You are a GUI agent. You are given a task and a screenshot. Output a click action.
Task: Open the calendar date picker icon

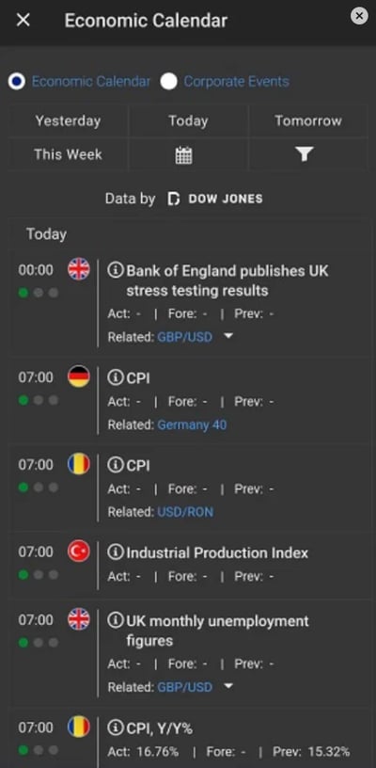click(184, 155)
